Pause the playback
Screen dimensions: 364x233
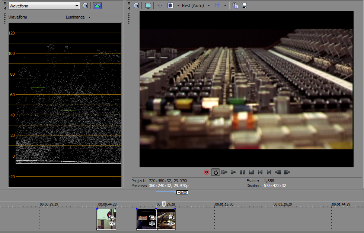coord(242,172)
